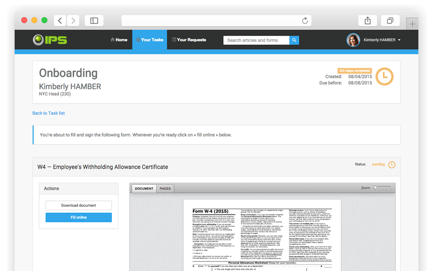Screen dimensions: 433x271
Task: Open the browser share button
Action: [368, 20]
